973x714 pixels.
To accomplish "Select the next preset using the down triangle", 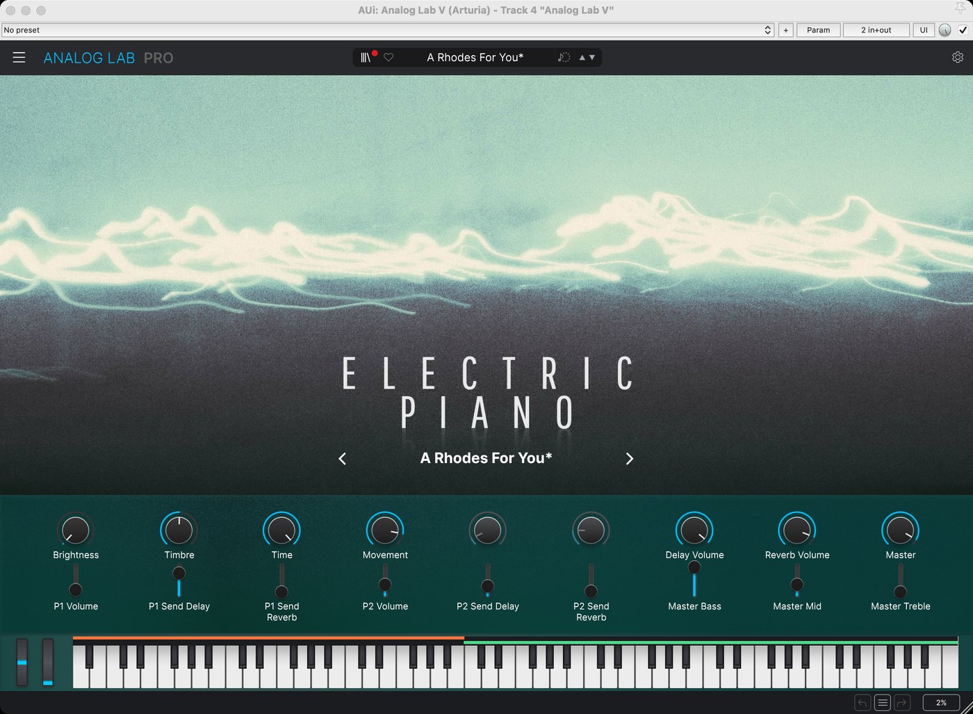I will click(592, 58).
